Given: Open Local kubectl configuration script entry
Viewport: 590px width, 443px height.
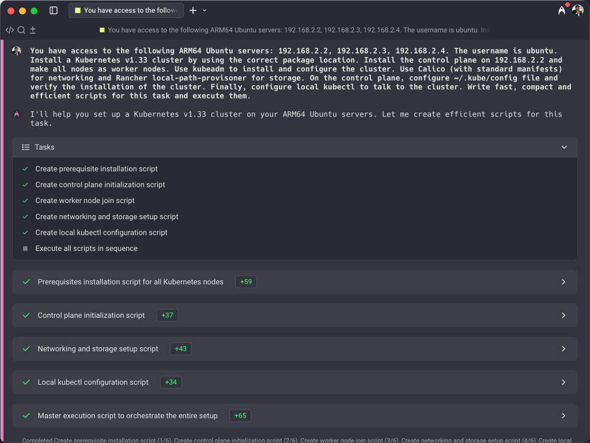Looking at the screenshot, I should 93,382.
